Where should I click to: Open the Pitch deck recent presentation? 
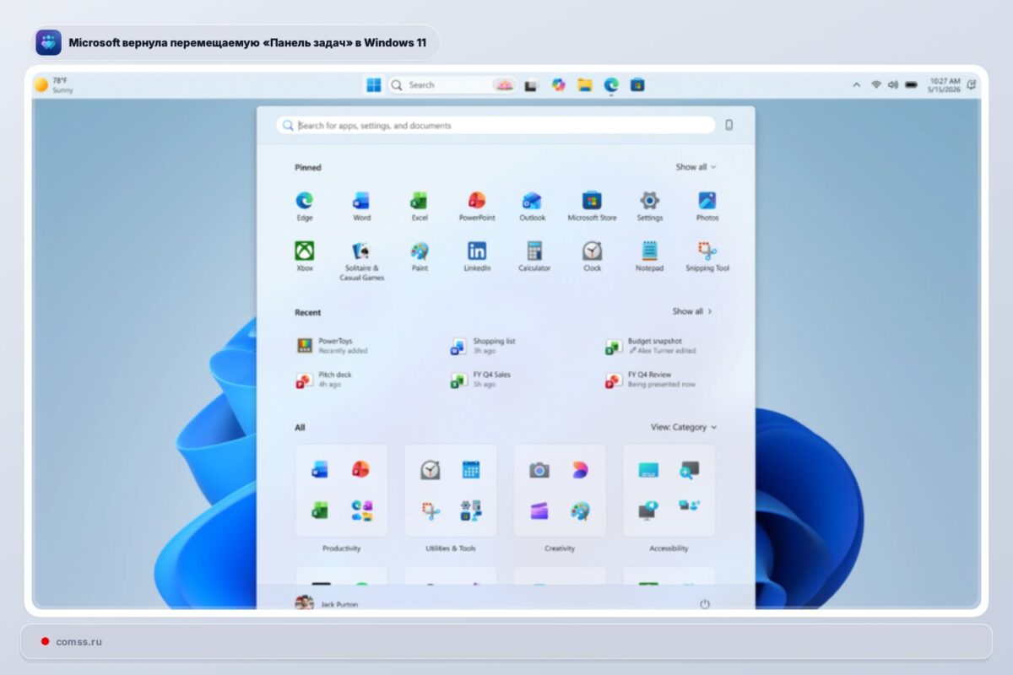[324, 380]
